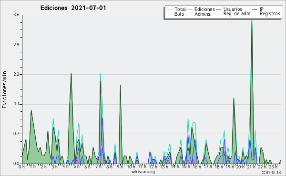This screenshot has height=176, width=286.
Task: Click the '6 h' x-axis label
Action: tap(87, 166)
